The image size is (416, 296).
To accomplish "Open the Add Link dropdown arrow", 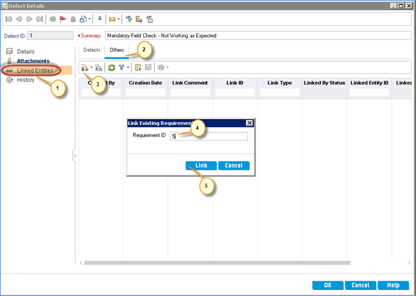I will pos(90,67).
